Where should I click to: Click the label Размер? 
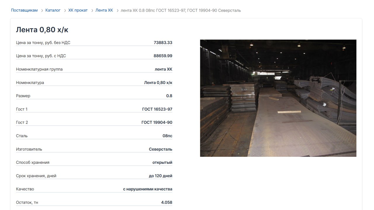(23, 96)
